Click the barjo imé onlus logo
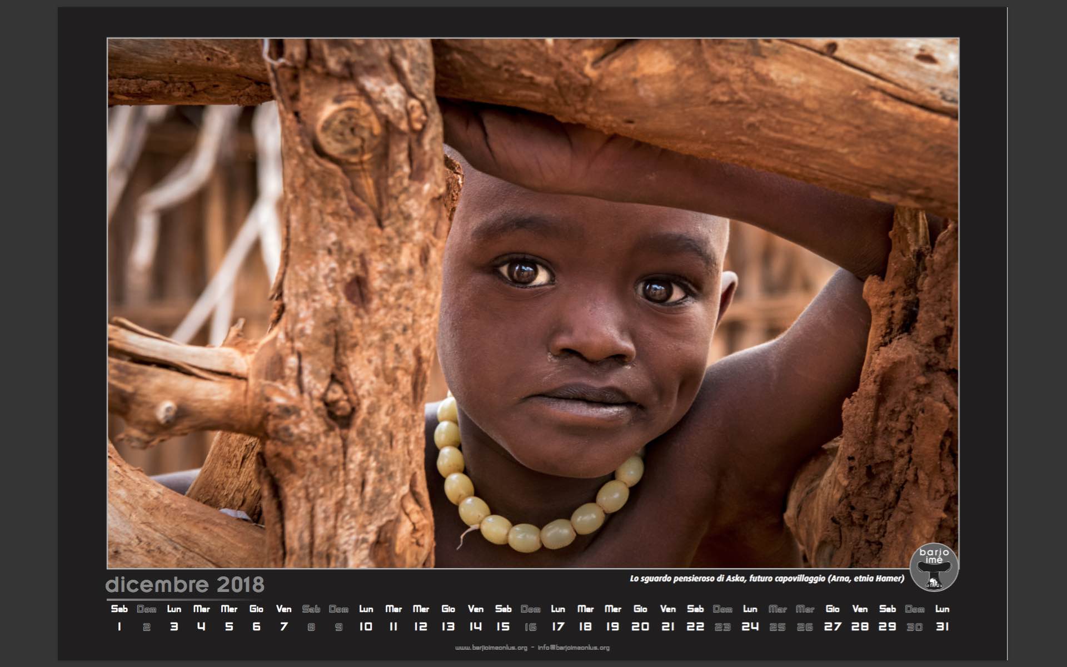Viewport: 1067px width, 667px height. pyautogui.click(x=934, y=567)
